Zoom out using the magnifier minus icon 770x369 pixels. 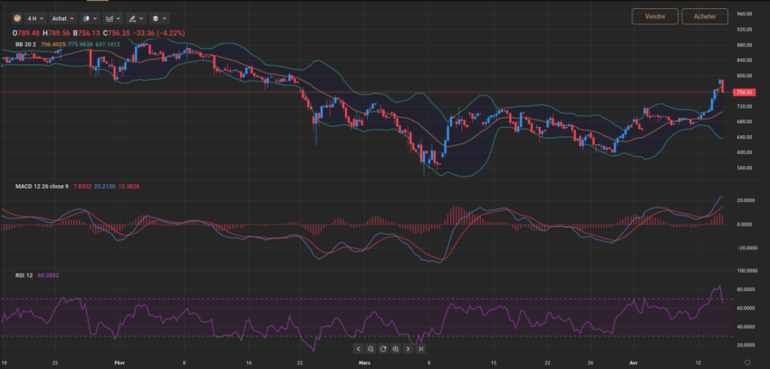pyautogui.click(x=371, y=349)
